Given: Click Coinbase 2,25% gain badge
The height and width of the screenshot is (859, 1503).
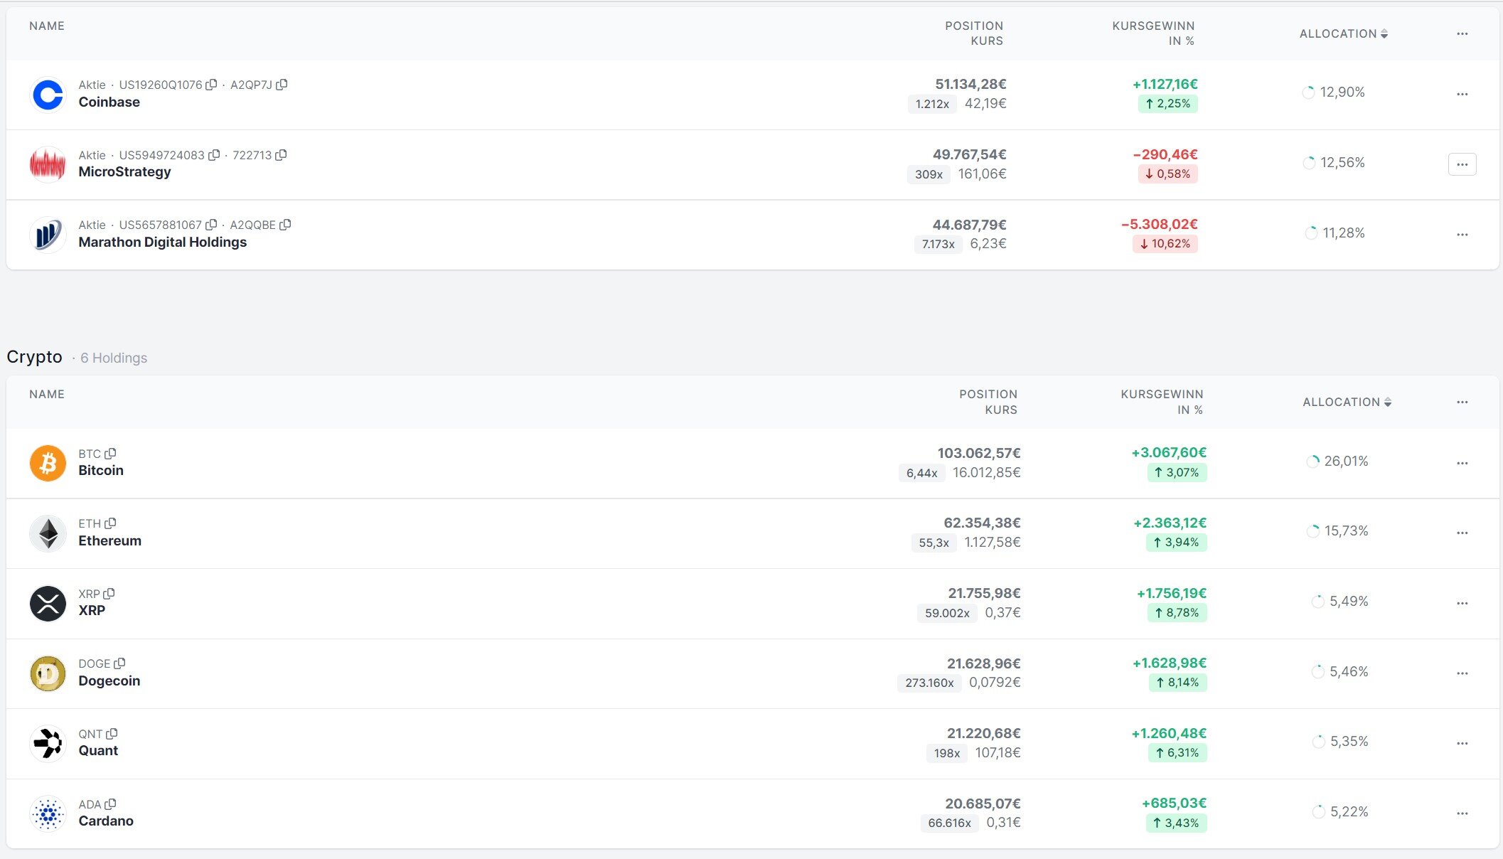Looking at the screenshot, I should pyautogui.click(x=1167, y=104).
